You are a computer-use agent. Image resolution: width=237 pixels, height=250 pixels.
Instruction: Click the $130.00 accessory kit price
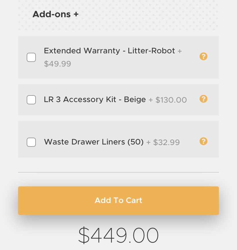coord(171,100)
